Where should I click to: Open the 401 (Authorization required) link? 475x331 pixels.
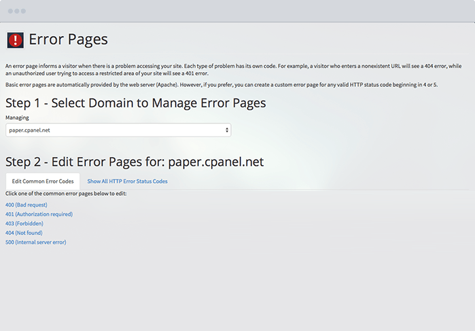tap(39, 214)
